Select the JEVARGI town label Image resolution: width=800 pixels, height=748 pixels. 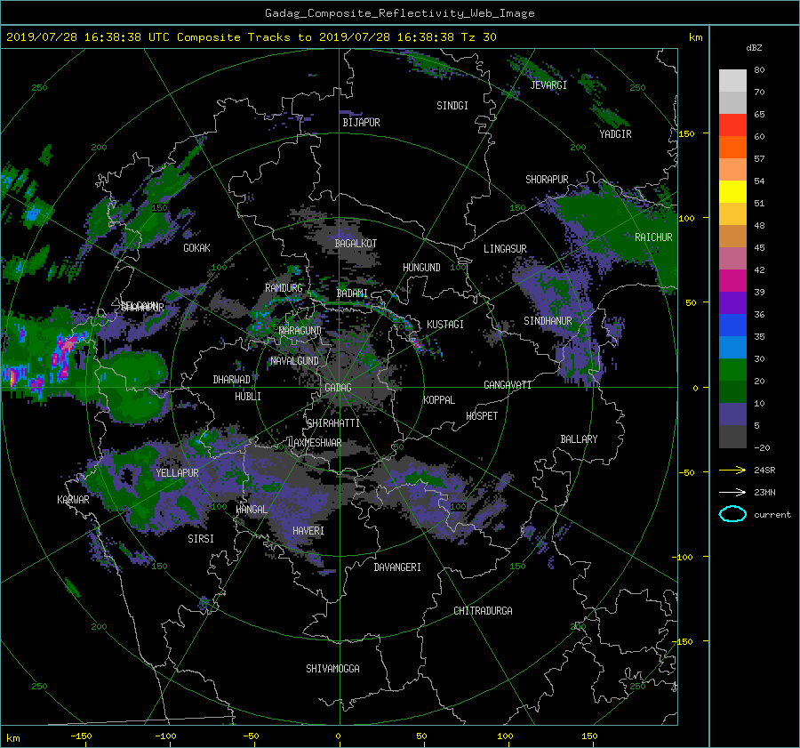pos(548,85)
